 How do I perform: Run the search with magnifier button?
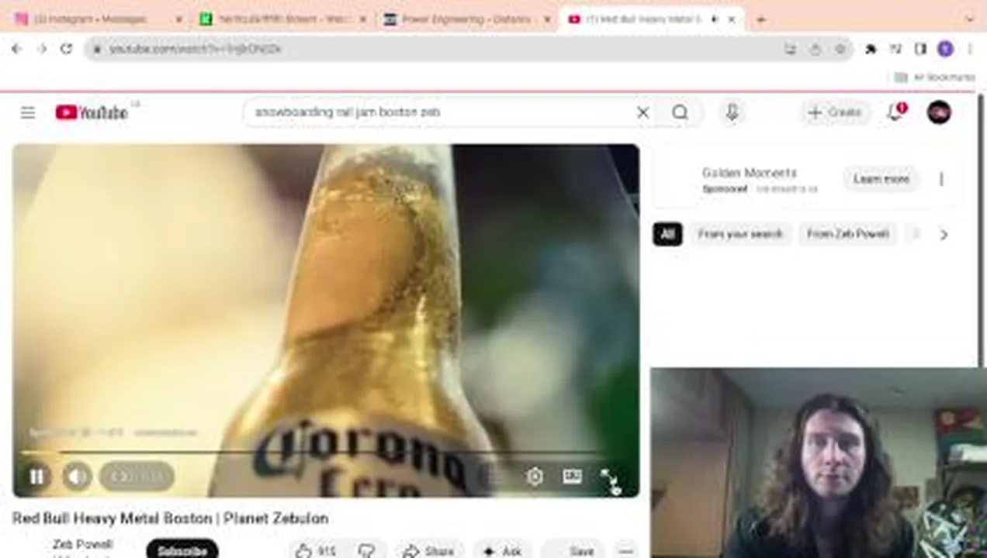tap(681, 112)
